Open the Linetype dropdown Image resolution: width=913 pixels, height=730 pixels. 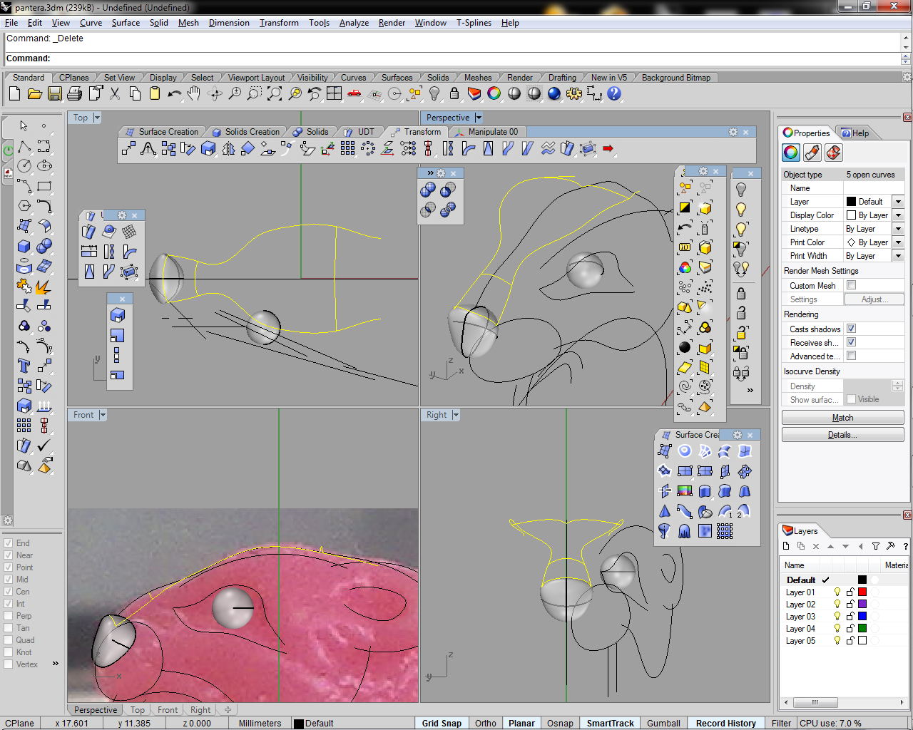pos(898,229)
